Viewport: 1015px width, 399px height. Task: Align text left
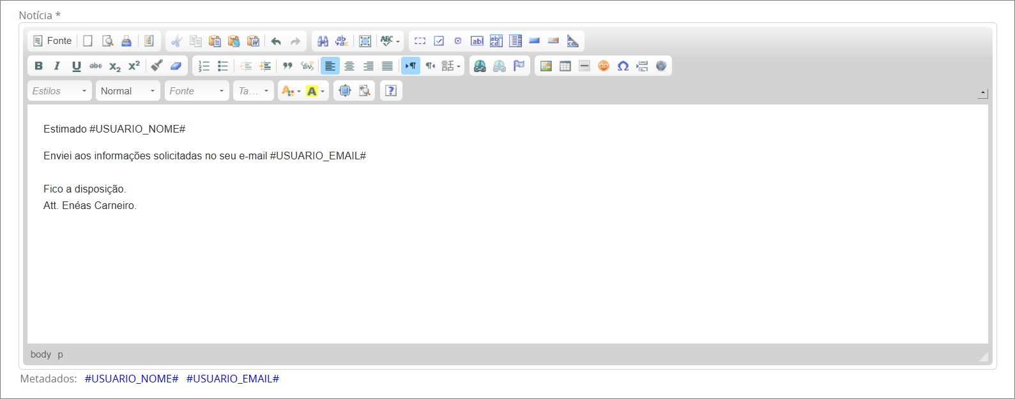[x=330, y=66]
